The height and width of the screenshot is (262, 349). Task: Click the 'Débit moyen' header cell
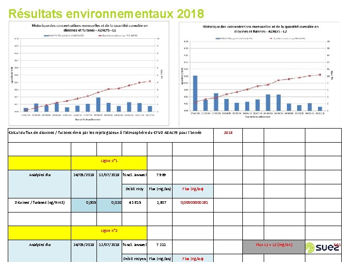[x=134, y=258]
